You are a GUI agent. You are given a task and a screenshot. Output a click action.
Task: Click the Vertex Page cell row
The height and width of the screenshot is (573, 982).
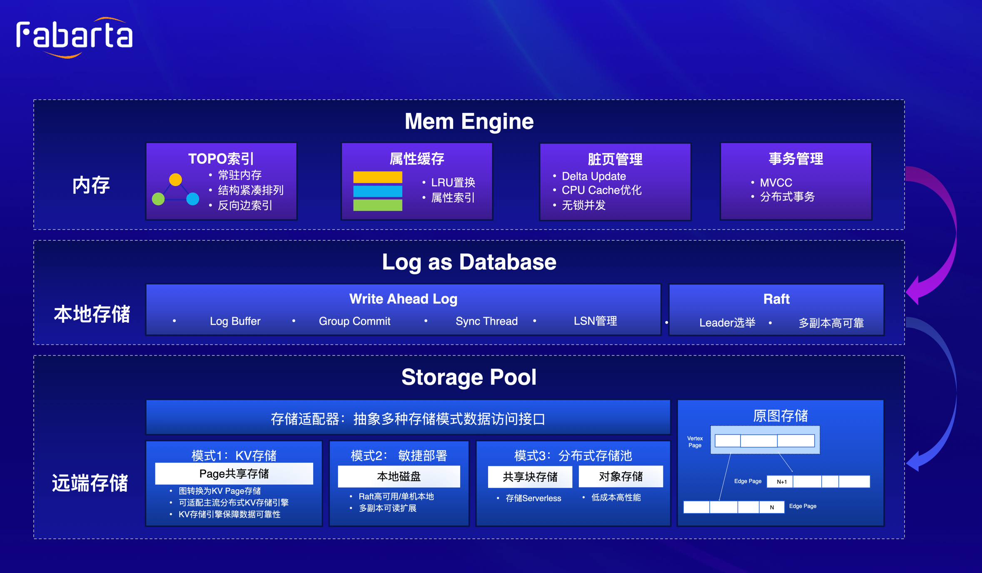point(765,441)
